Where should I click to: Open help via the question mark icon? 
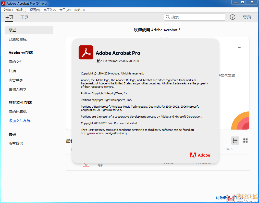pos(232,17)
